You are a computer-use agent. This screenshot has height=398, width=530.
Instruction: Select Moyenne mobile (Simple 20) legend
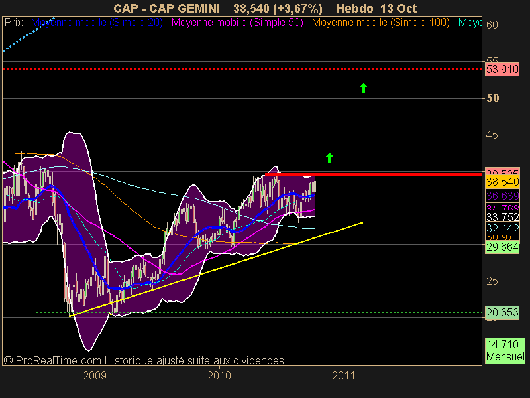point(97,23)
